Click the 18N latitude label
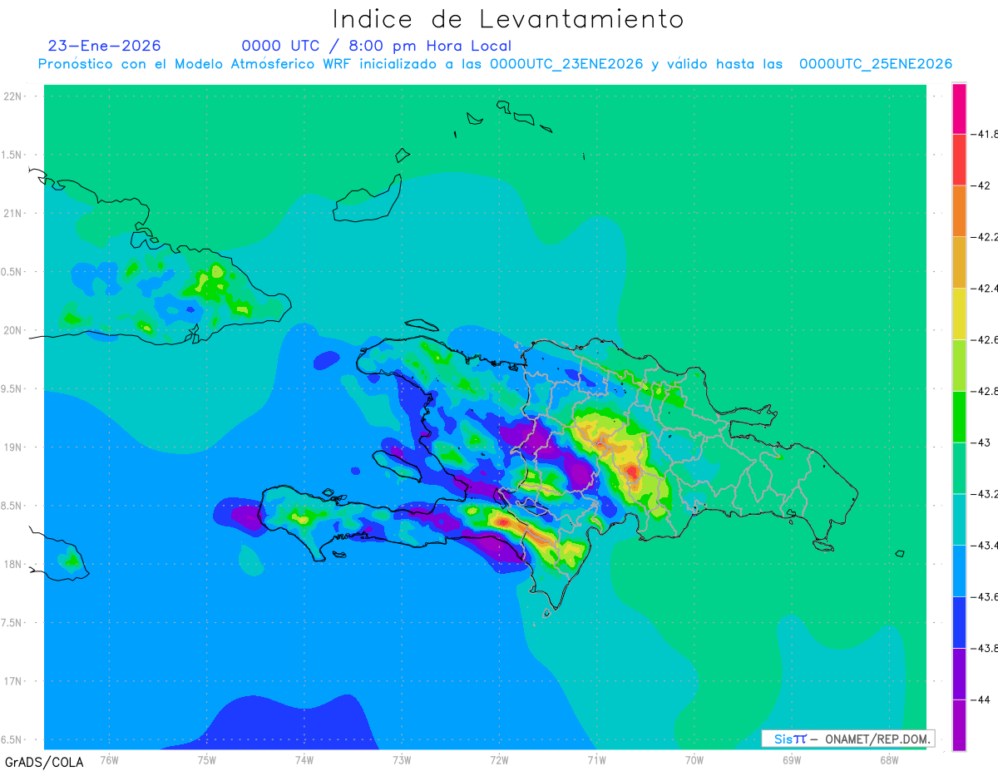Image resolution: width=998 pixels, height=771 pixels. coord(14,564)
